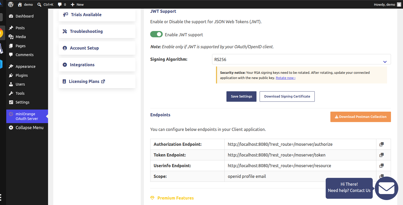Visit the demo site home link

25,4
